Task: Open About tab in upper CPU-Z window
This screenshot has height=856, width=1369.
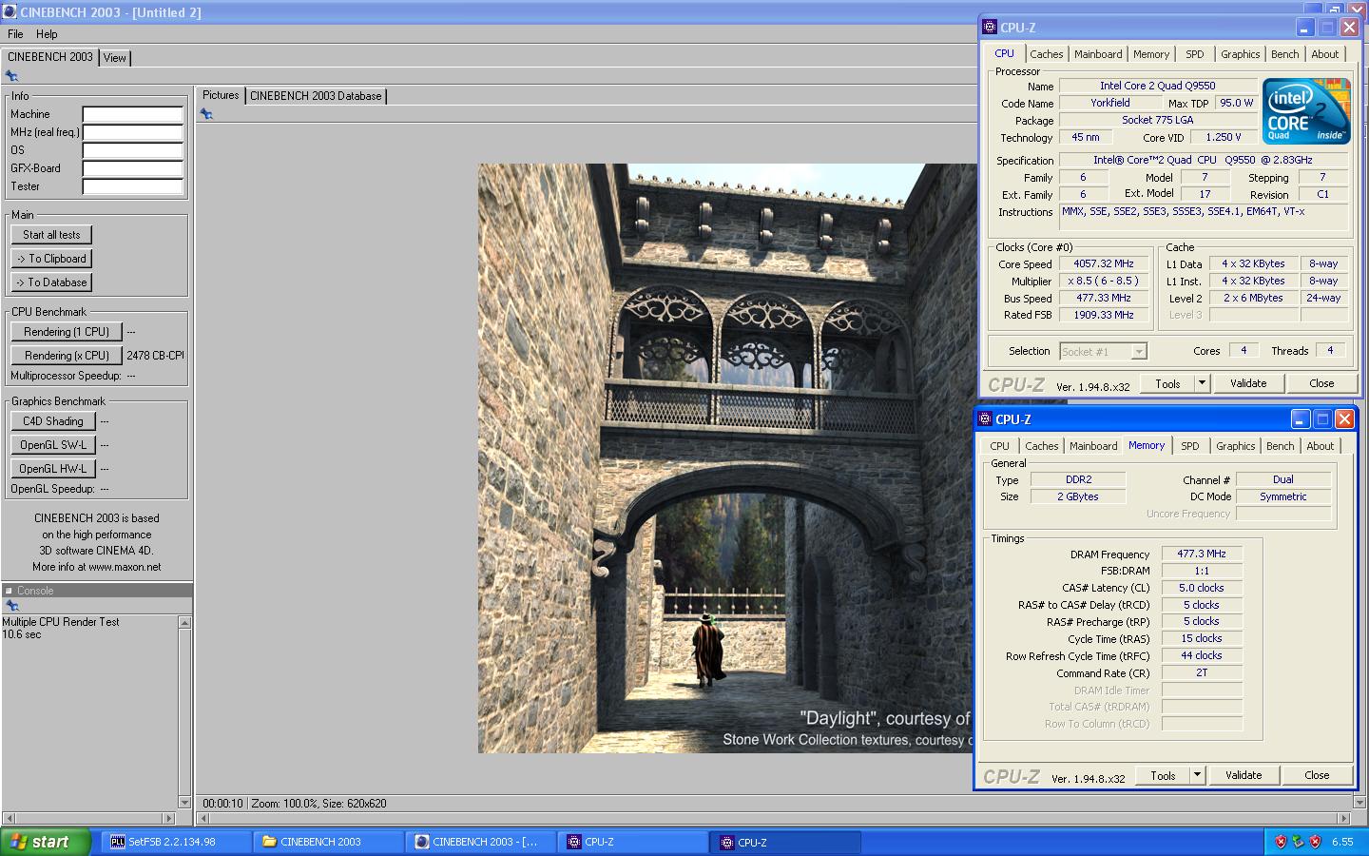Action: click(x=1325, y=54)
